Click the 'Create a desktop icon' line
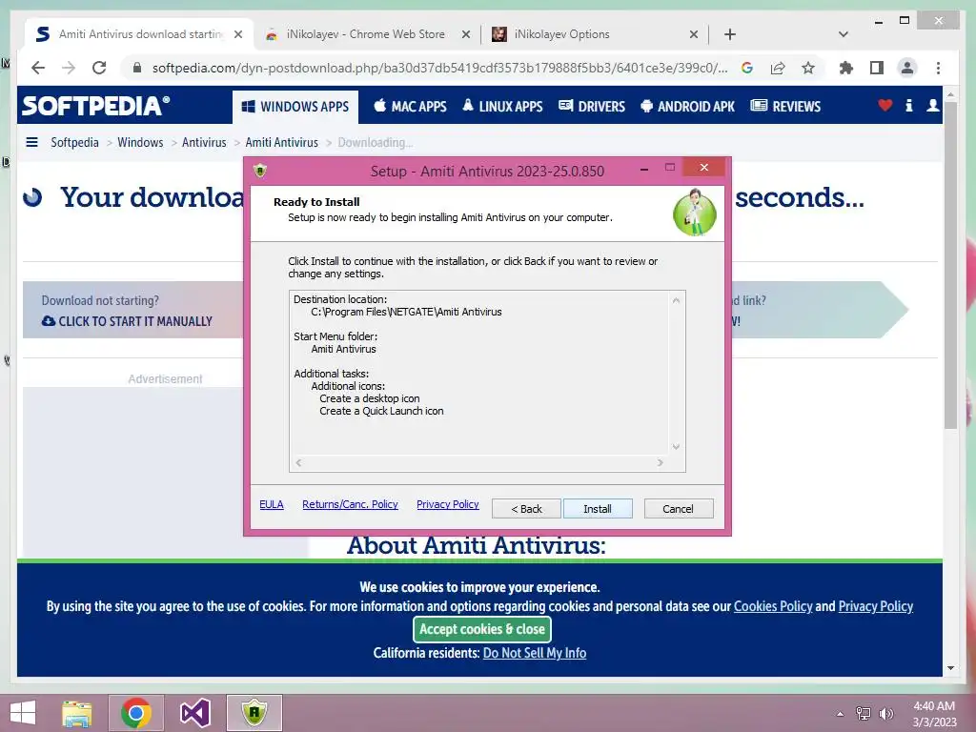Image resolution: width=976 pixels, height=732 pixels. click(370, 398)
